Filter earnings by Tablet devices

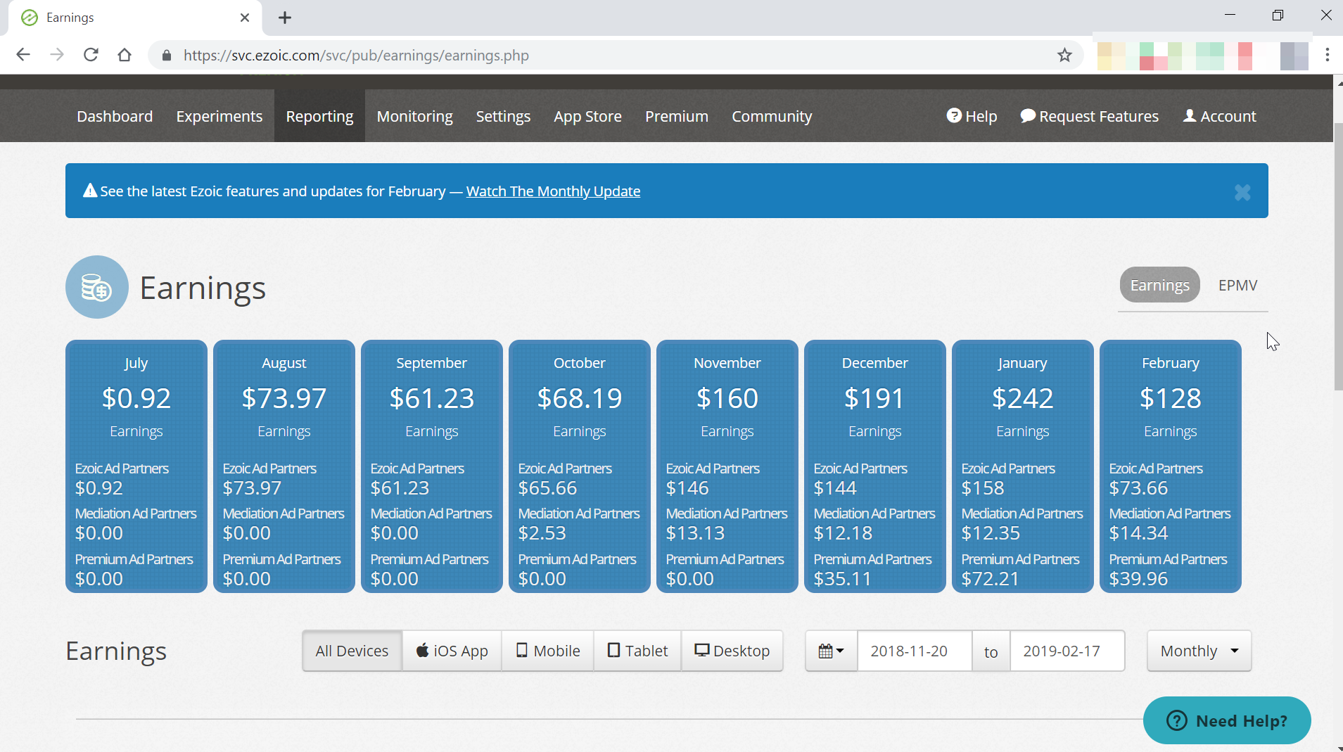click(x=637, y=651)
